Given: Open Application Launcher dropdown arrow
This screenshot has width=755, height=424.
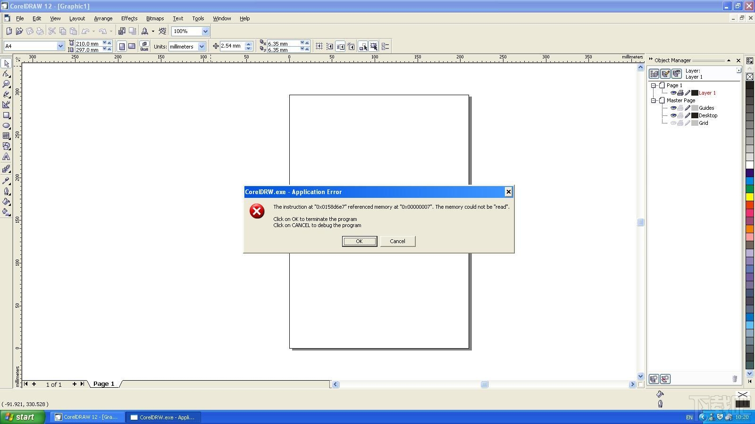Looking at the screenshot, I should (x=153, y=31).
